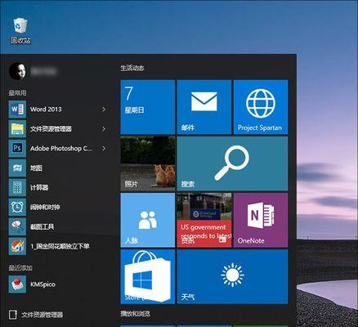Open the 闹钟和时钟 alarm clock app
The width and height of the screenshot is (358, 327).
pyautogui.click(x=58, y=208)
